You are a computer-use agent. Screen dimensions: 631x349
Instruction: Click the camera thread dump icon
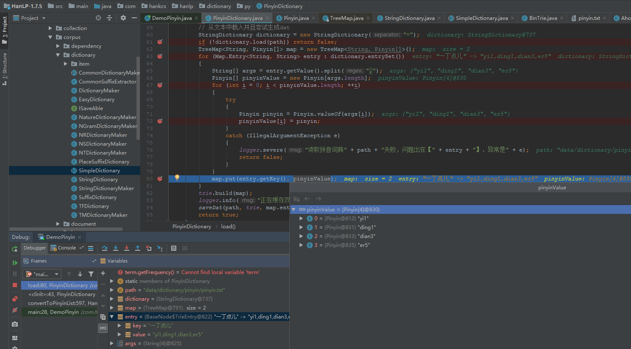[x=15, y=324]
